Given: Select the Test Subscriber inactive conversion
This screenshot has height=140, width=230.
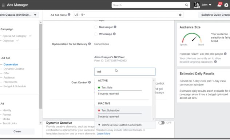Looking at the screenshot, I should pyautogui.click(x=123, y=113).
